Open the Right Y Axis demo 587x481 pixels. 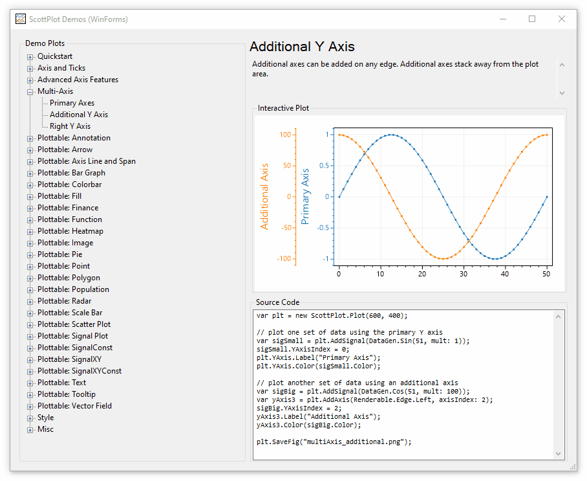70,126
